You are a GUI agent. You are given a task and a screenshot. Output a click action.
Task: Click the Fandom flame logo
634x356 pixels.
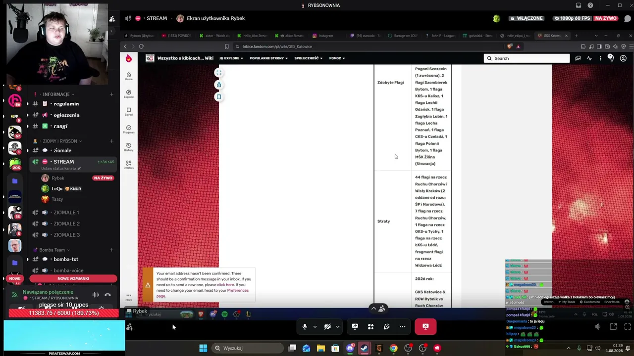point(129,58)
